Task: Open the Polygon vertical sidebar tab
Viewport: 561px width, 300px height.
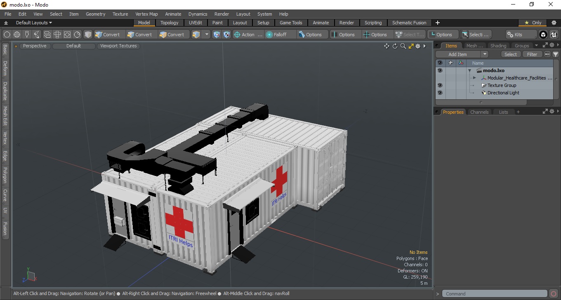Action: [5, 175]
